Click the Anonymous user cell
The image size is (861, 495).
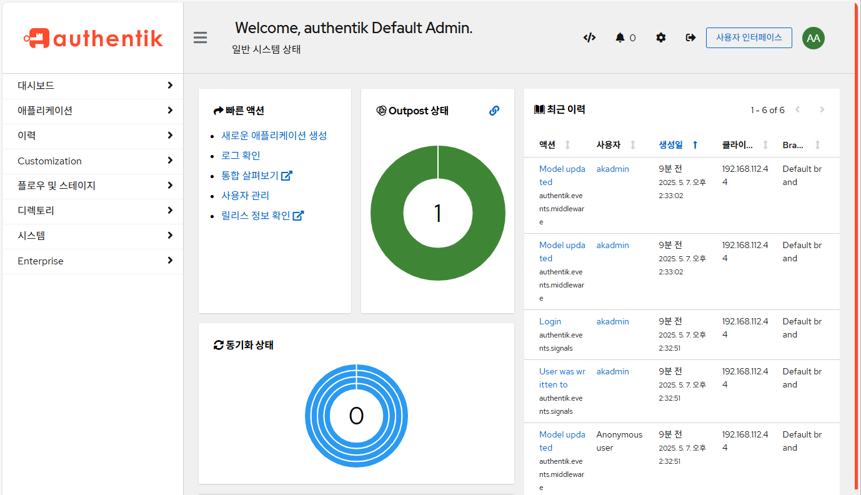coord(619,441)
